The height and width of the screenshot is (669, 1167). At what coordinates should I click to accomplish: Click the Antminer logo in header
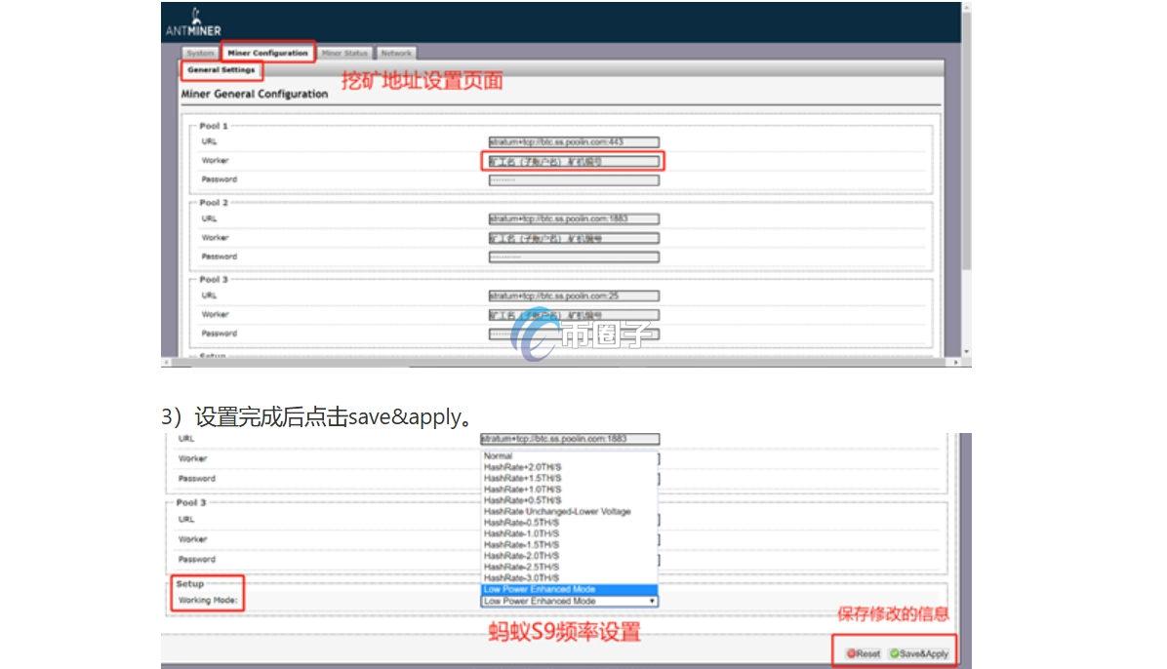click(x=193, y=23)
